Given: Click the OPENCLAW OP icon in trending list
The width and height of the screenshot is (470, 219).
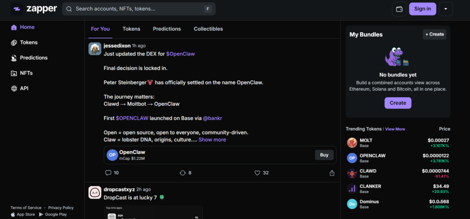Looking at the screenshot, I should 352,158.
